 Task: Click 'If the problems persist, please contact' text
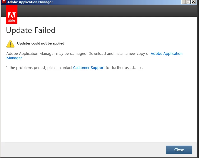pos(39,68)
